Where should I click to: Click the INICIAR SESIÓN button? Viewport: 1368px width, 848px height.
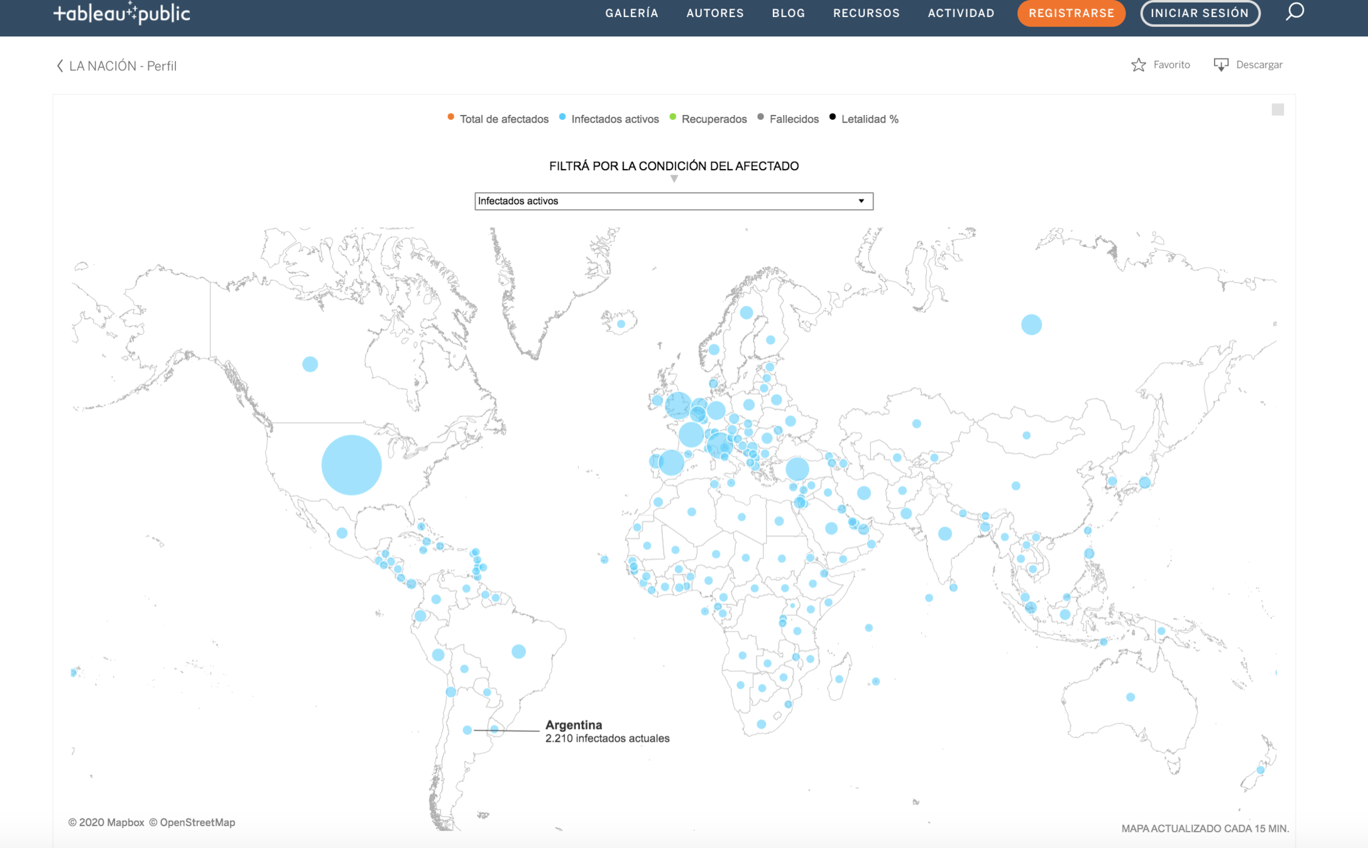[x=1199, y=13]
